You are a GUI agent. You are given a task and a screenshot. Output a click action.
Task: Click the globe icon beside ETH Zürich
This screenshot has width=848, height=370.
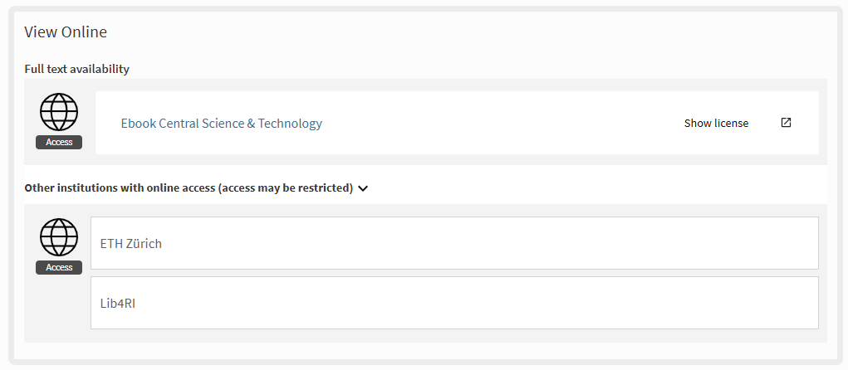tap(59, 238)
